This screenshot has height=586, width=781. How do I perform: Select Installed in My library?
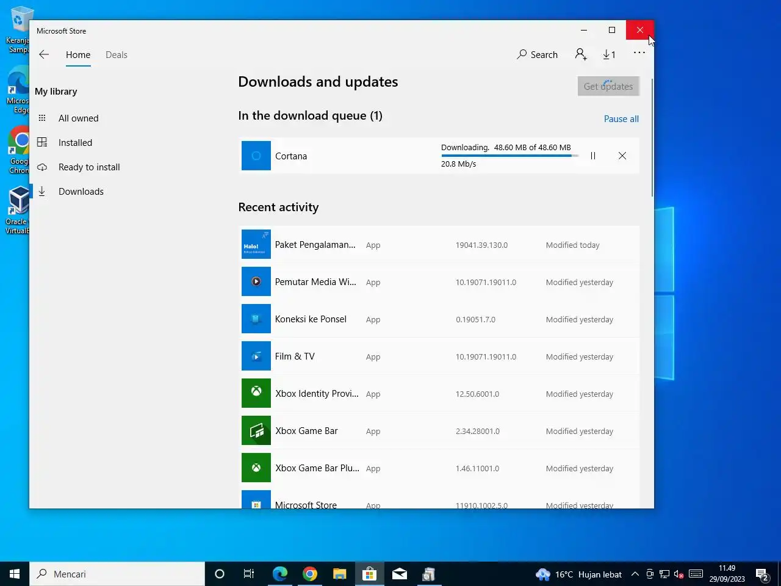coord(75,143)
